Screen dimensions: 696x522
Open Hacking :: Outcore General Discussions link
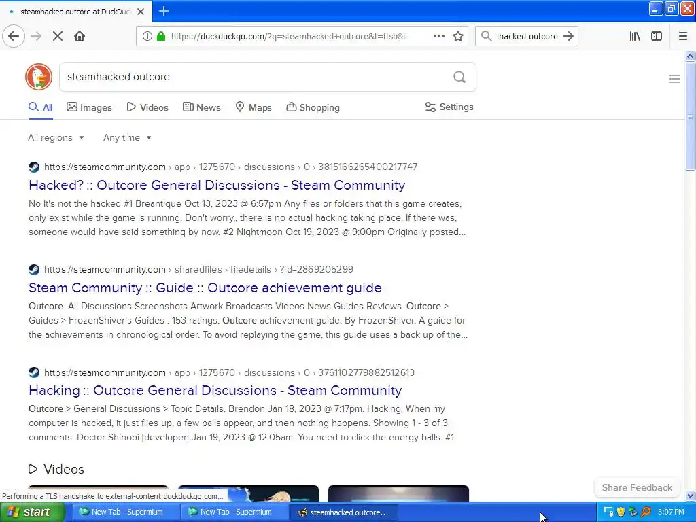tap(215, 391)
